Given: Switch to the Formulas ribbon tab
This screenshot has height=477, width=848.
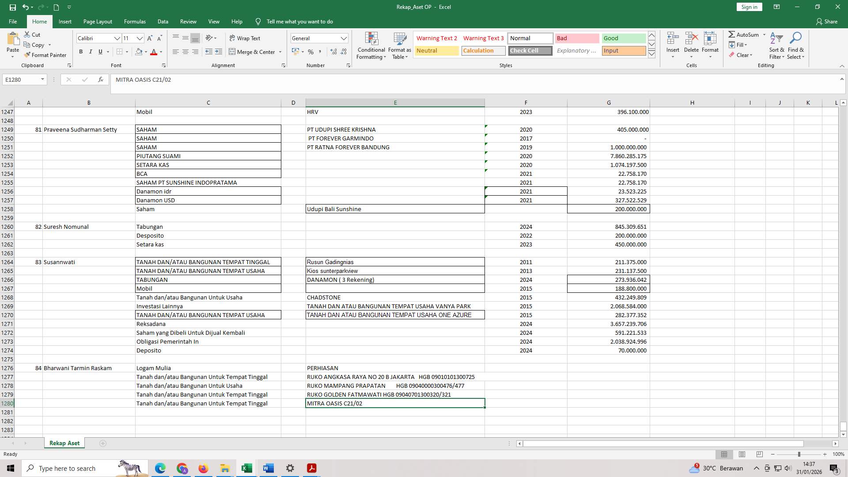Looking at the screenshot, I should coord(135,21).
